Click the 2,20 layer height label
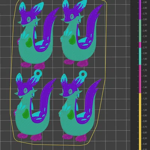The image size is (150, 150). pos(145,42)
